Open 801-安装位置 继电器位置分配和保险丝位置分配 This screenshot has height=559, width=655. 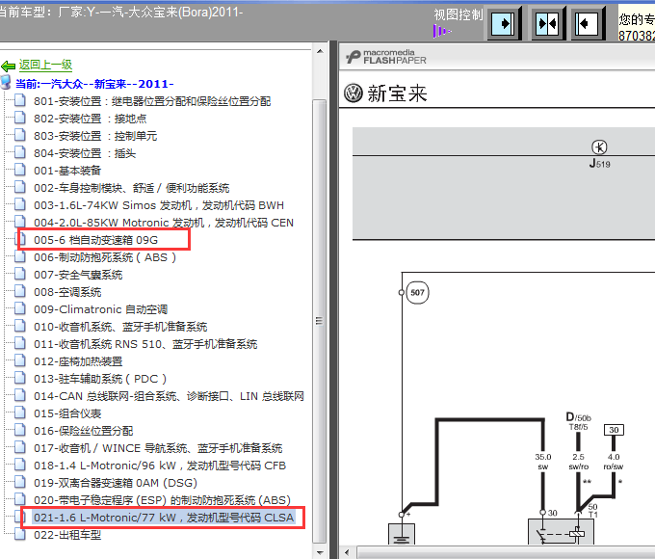[x=152, y=101]
